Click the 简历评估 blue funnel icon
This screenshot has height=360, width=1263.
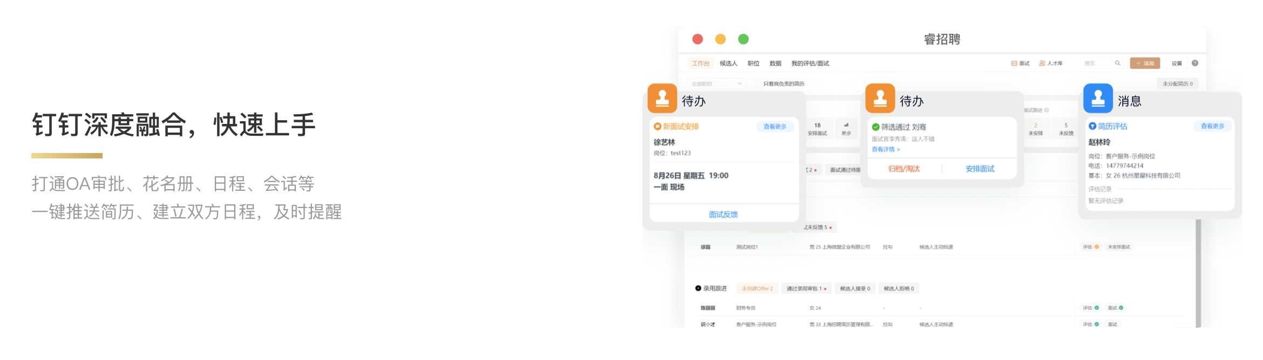point(1092,126)
